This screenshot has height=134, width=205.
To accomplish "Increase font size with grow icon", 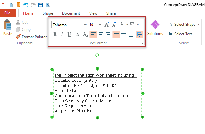I will pyautogui.click(x=107, y=25).
